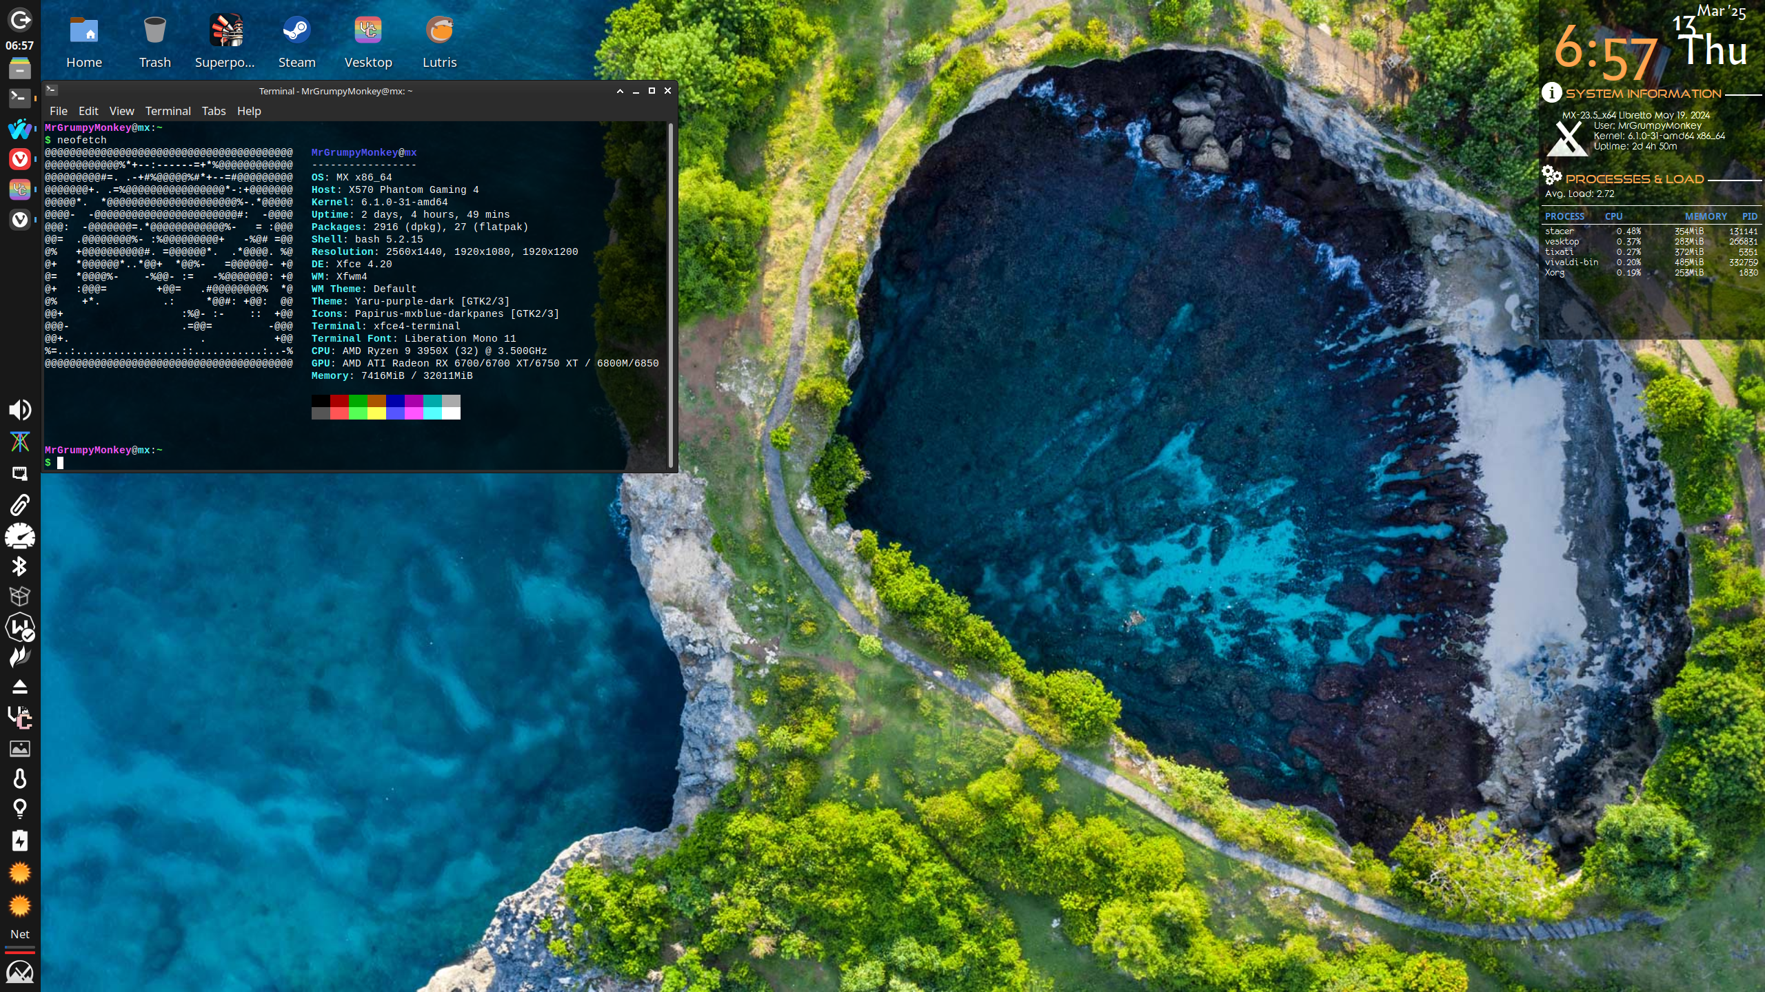Open the terminal's File menu
Screen dimensions: 1765x992
59,111
